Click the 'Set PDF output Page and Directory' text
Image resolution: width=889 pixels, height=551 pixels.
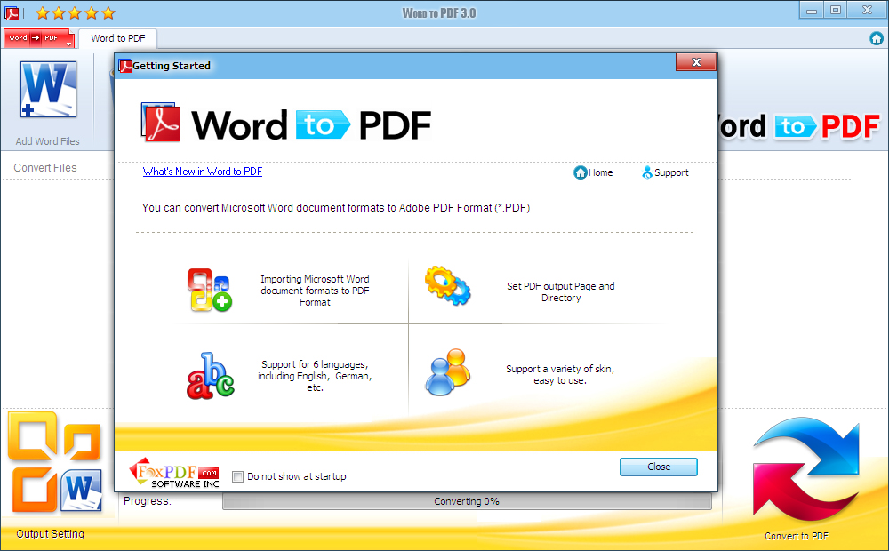(x=561, y=291)
